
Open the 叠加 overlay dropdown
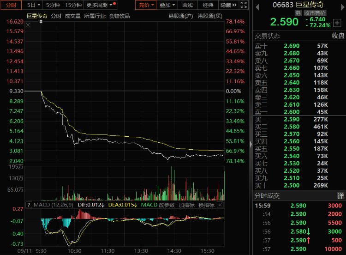pos(167,5)
